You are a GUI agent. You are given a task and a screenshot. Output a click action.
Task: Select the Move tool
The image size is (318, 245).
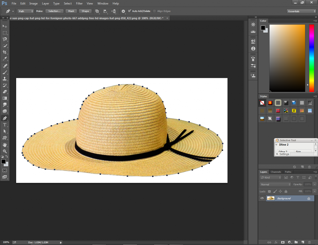coord(5,26)
